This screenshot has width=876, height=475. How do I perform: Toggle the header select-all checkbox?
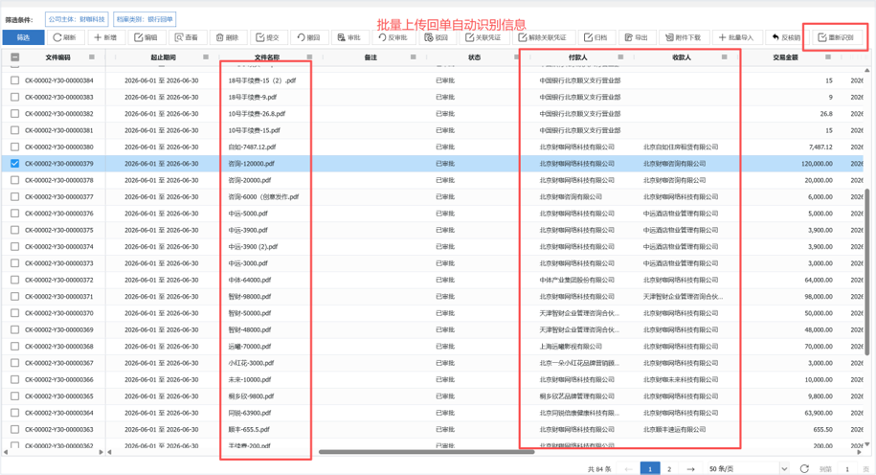click(x=15, y=57)
